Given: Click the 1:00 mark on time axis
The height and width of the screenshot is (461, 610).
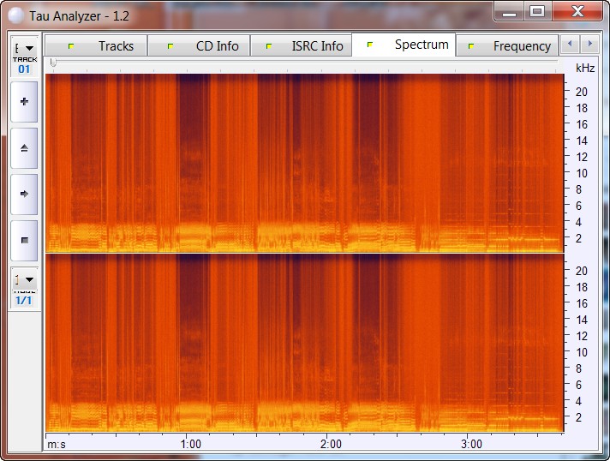Looking at the screenshot, I should 190,444.
